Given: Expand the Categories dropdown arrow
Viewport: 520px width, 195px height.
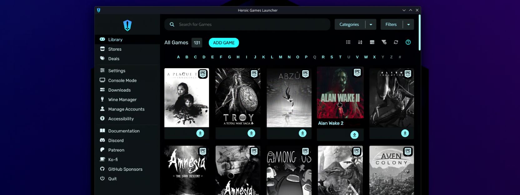Looking at the screenshot, I should pyautogui.click(x=371, y=24).
